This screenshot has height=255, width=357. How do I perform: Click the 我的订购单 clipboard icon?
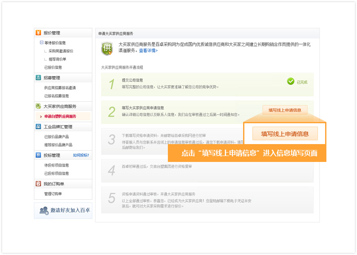39,184
